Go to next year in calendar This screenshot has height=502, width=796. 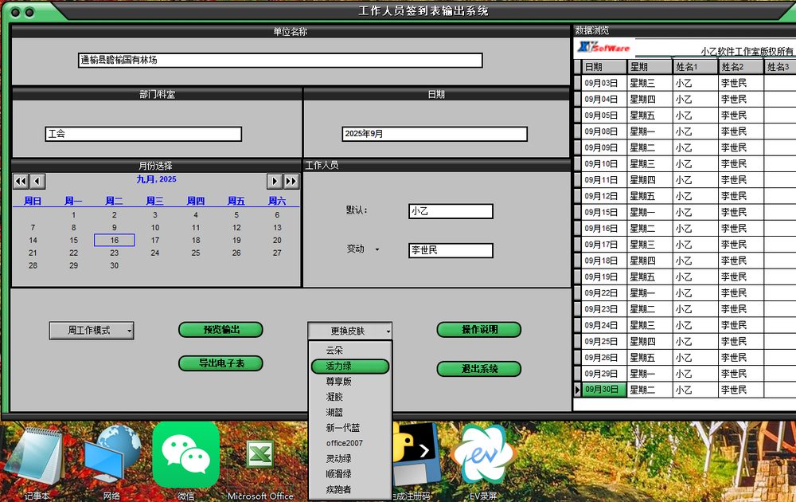291,182
